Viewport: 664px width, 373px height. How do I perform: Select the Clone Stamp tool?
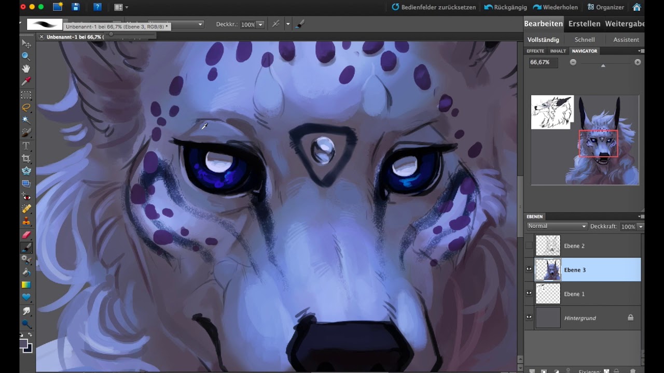(26, 222)
